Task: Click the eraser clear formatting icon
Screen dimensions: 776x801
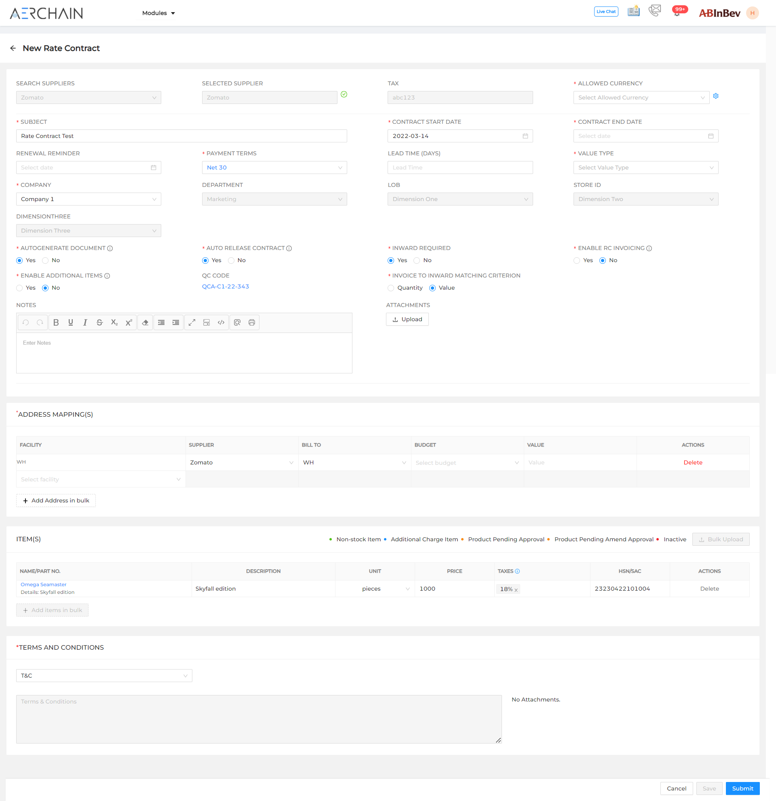Action: pos(145,322)
